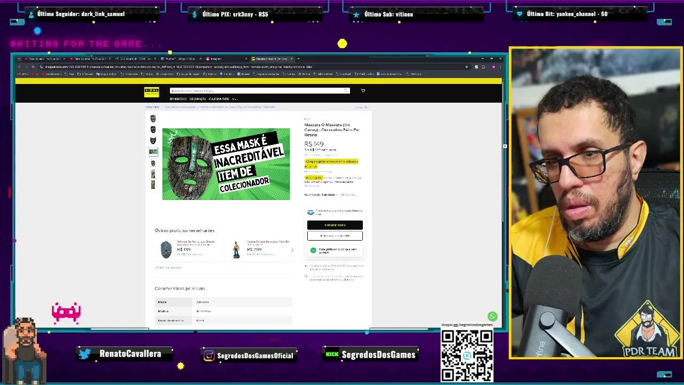
Task: Click the muscular figure statue product image
Action: tap(236, 250)
